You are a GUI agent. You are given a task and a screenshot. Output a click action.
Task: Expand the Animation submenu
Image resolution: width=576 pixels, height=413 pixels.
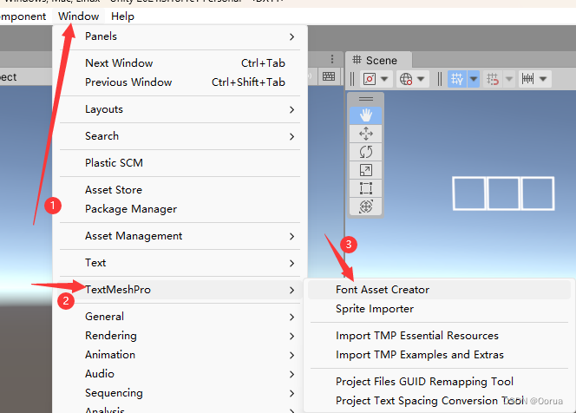180,355
